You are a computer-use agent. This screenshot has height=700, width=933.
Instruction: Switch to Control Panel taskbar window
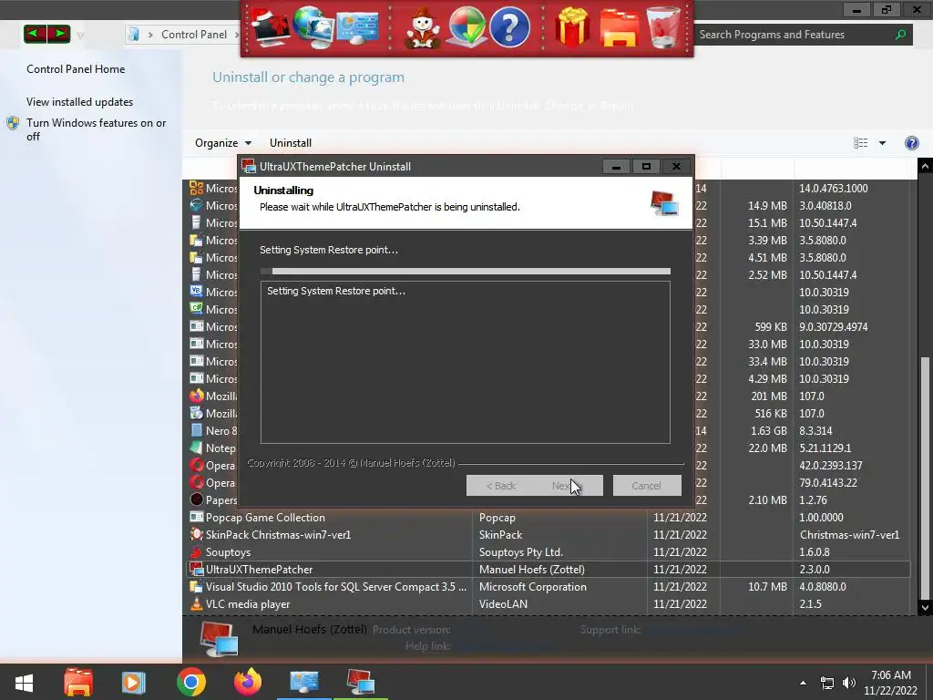[304, 682]
